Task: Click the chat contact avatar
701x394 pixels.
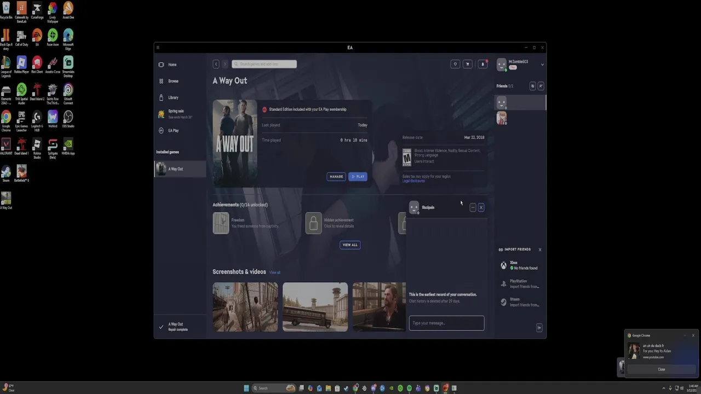Action: pos(414,207)
